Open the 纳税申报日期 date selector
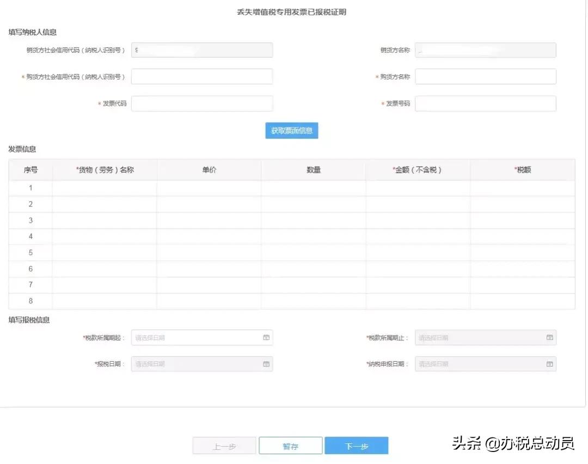 (479, 364)
